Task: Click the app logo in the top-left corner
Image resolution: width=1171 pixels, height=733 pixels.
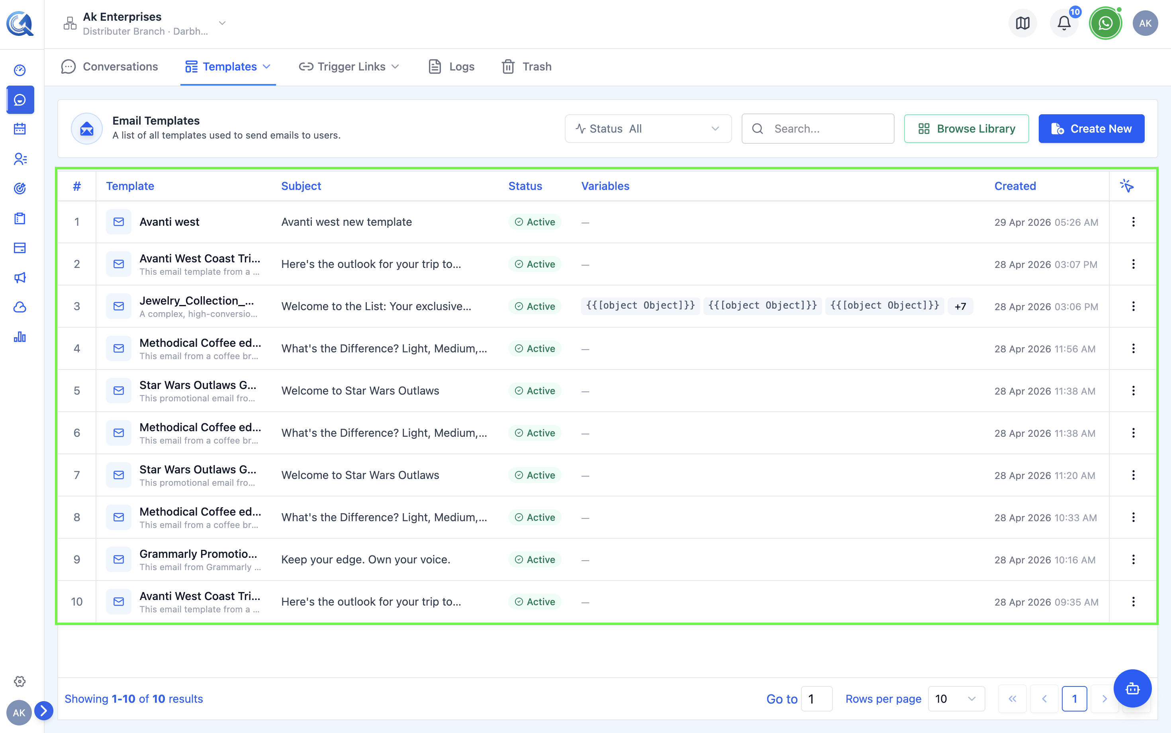Action: pos(20,23)
